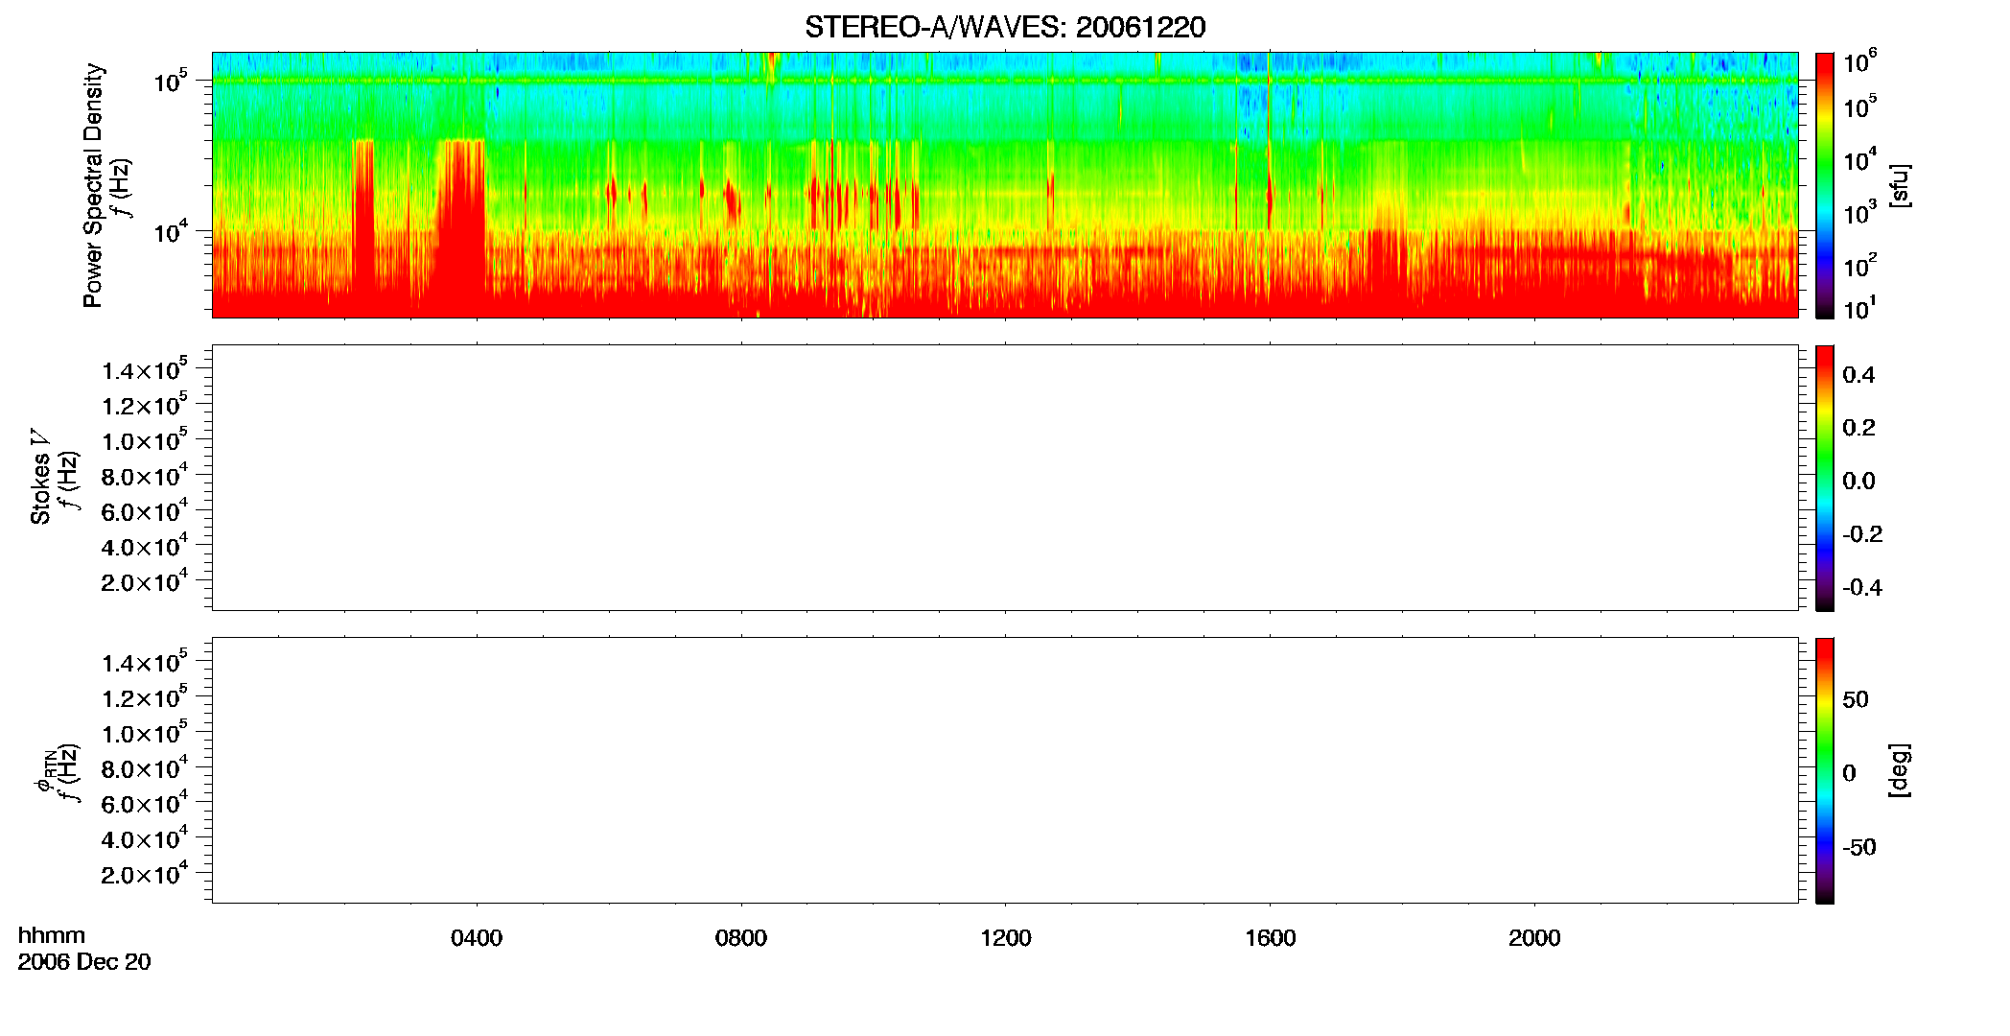2010x1036 pixels.
Task: Click the -0.4 tick on Stokes colorbar
Action: [1862, 588]
